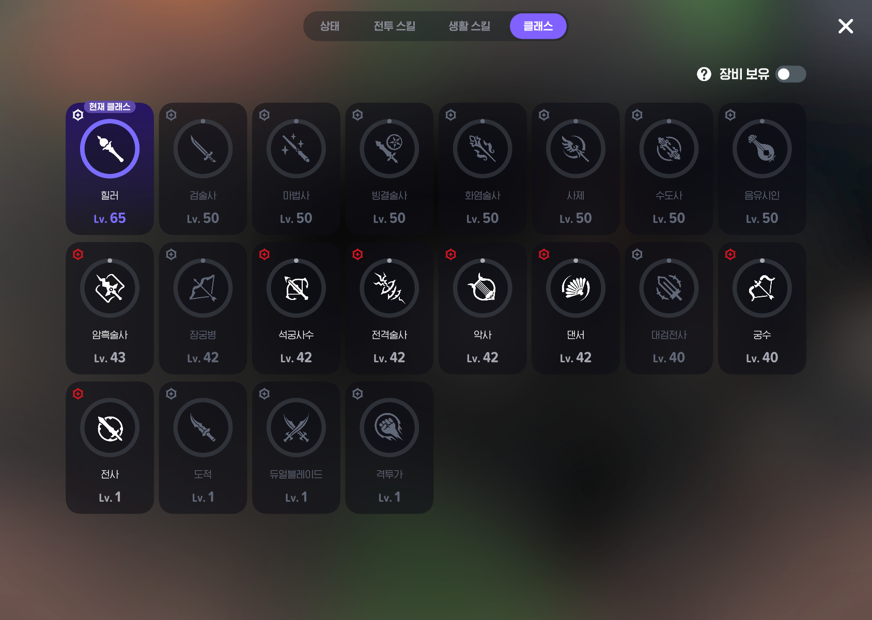This screenshot has width=872, height=620.
Task: Pick the 음유시인 lute icon
Action: 762,149
